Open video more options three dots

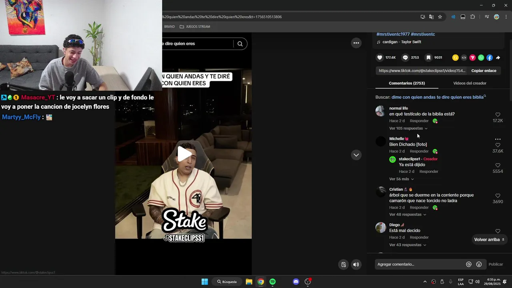(356, 43)
